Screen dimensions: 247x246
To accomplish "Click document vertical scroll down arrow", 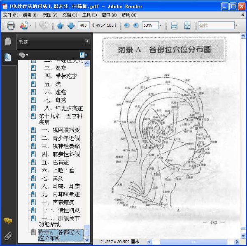I will (x=243, y=236).
